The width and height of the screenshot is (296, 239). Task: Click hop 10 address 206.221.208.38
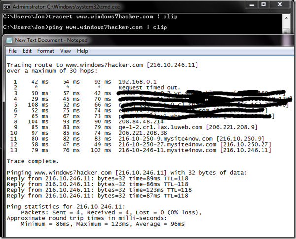pyautogui.click(x=143, y=133)
